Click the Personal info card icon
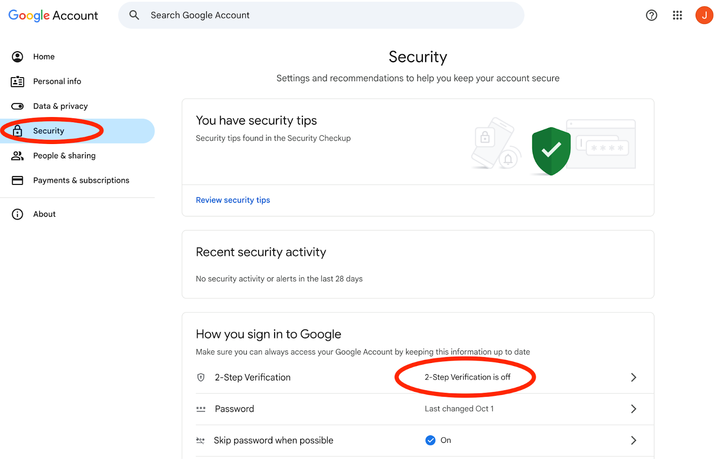The height and width of the screenshot is (459, 718). point(17,81)
